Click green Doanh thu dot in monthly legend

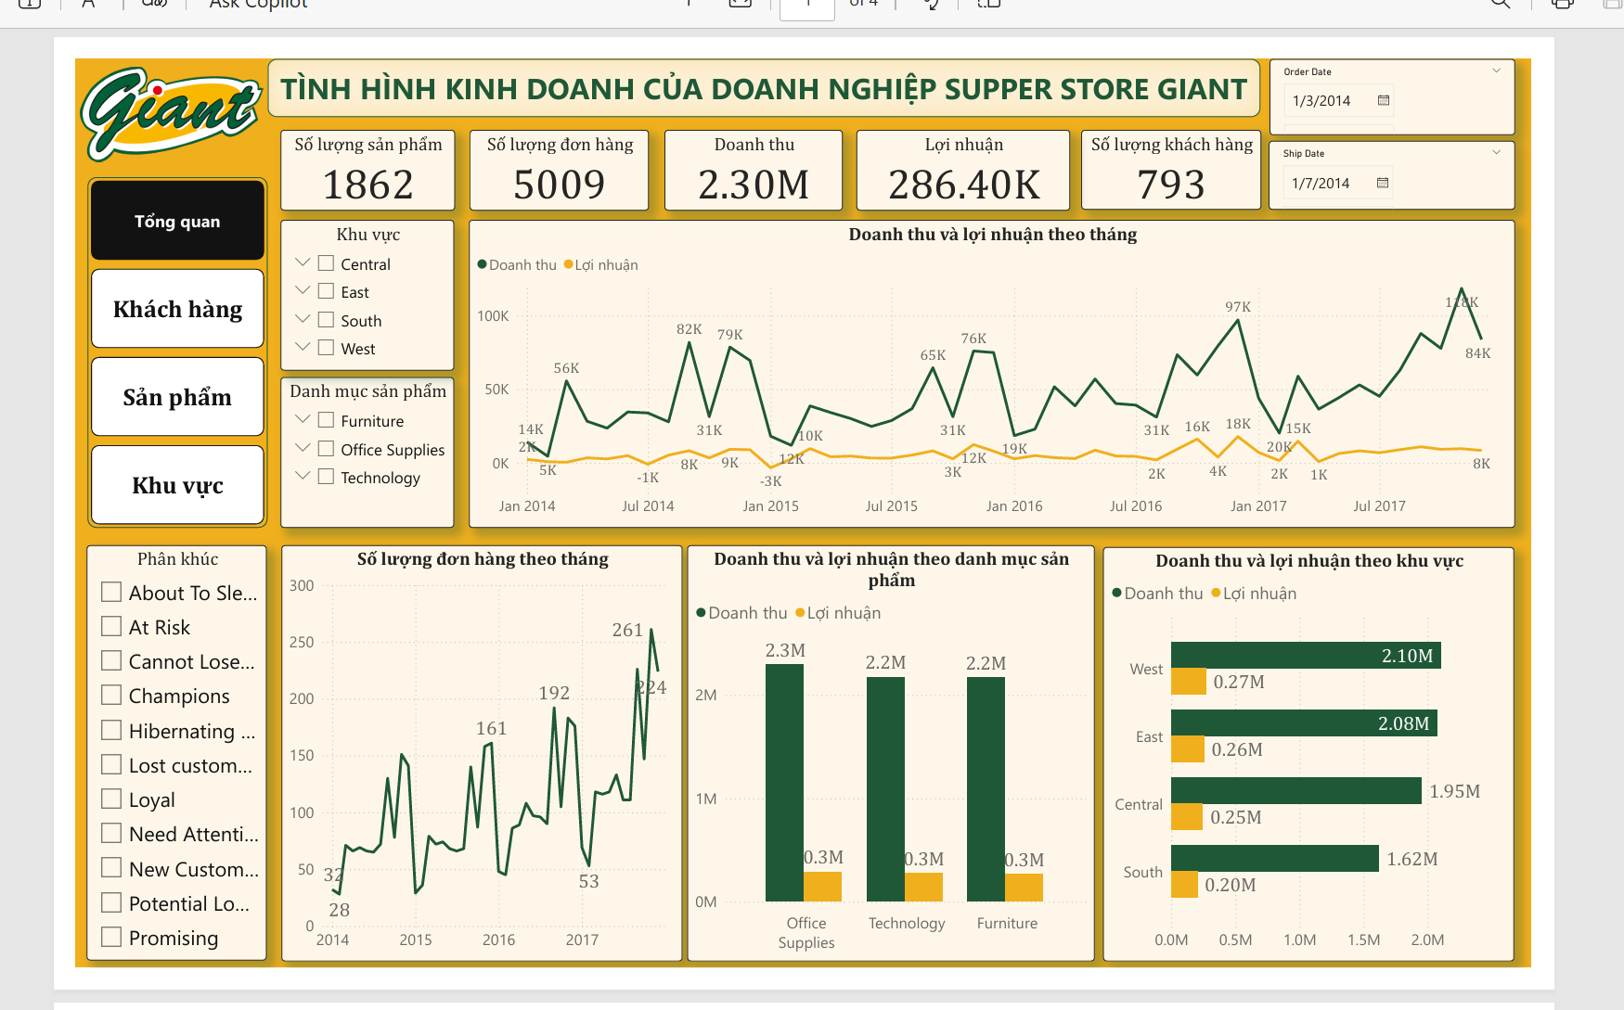482,264
